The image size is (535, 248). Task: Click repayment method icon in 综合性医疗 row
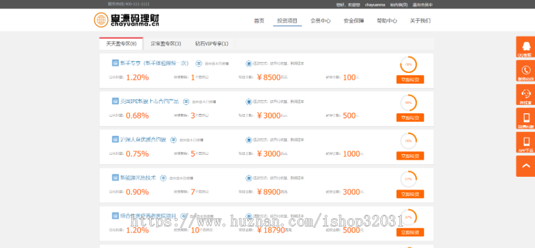pyautogui.click(x=248, y=216)
